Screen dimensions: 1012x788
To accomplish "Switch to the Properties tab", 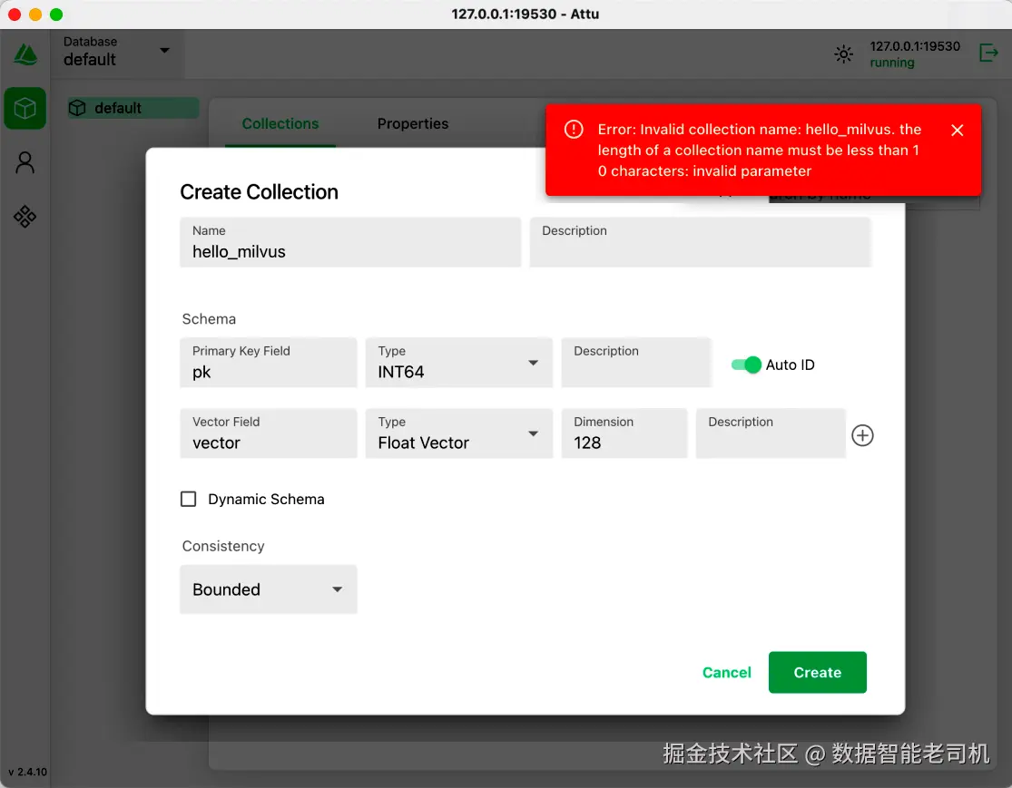I will [412, 124].
